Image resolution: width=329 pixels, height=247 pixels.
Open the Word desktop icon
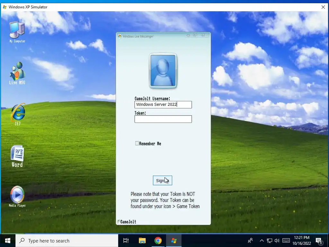(x=17, y=156)
